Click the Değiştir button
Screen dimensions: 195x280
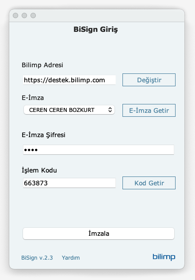pyautogui.click(x=149, y=80)
